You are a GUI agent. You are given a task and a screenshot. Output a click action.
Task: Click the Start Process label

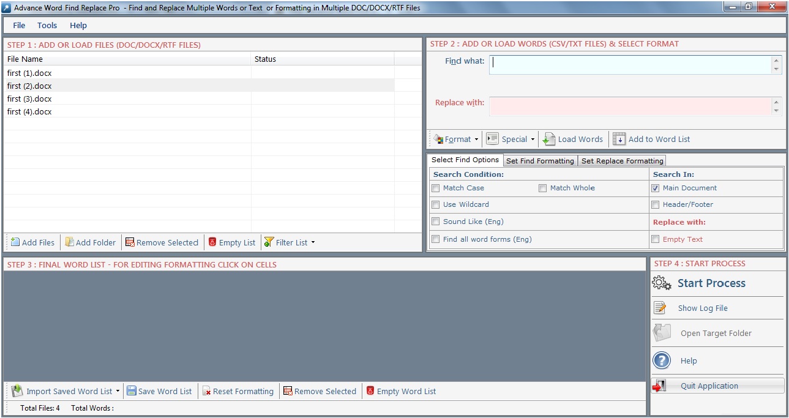pyautogui.click(x=711, y=283)
